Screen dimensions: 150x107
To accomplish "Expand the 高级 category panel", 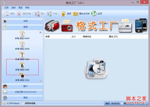I will point(22,98).
